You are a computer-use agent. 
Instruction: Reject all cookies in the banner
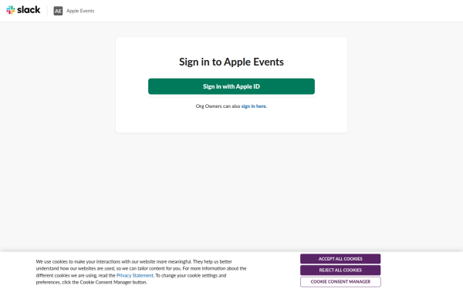click(x=340, y=271)
